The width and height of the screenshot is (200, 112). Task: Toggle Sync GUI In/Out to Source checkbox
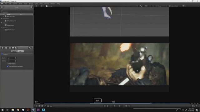point(8,66)
